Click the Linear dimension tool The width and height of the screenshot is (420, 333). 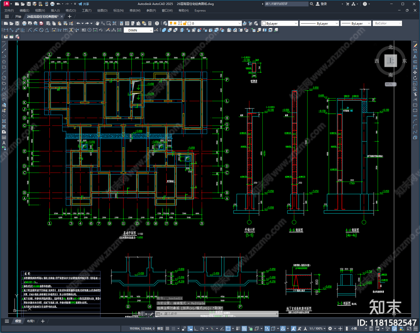(x=6, y=30)
